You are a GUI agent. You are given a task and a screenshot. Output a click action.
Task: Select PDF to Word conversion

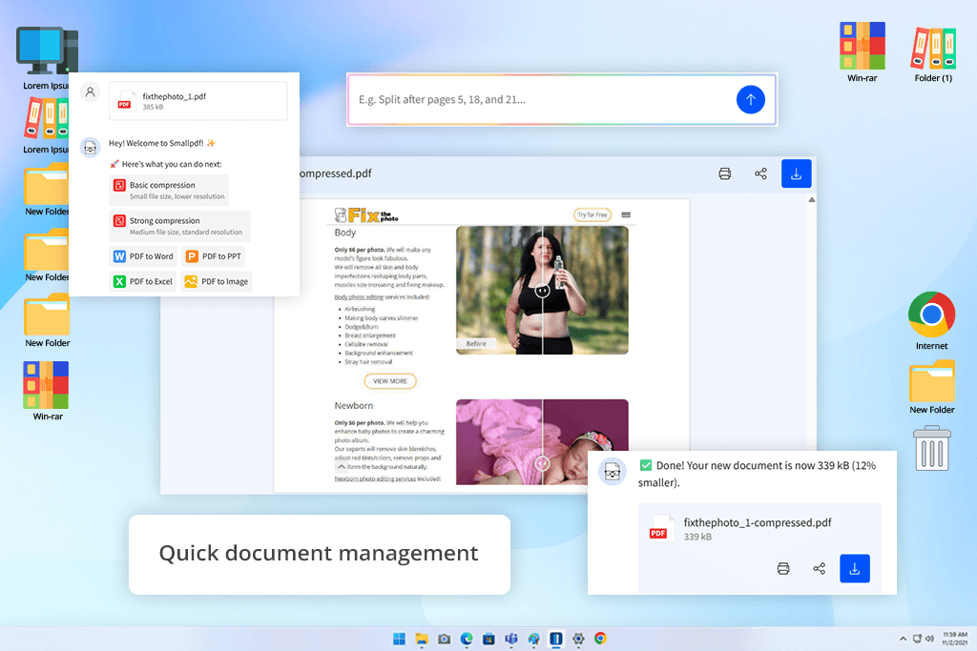[143, 256]
